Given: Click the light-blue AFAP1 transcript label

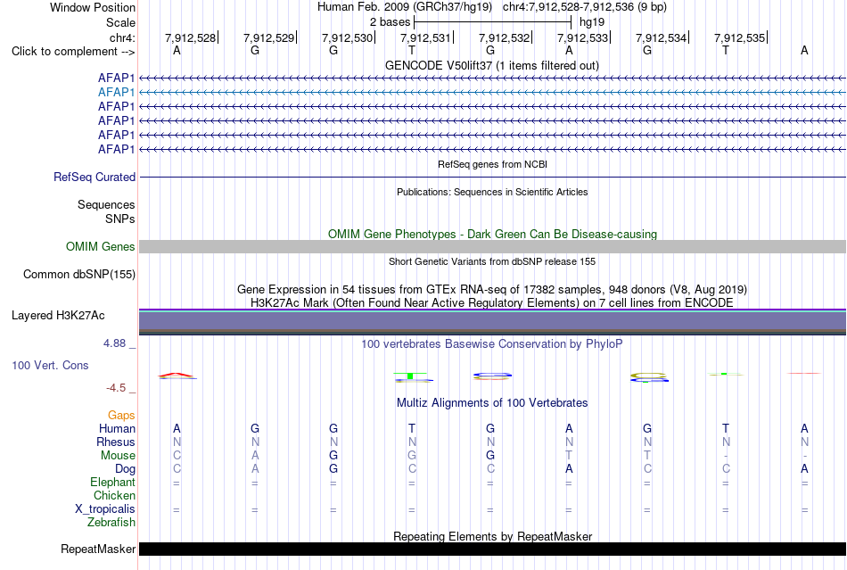Looking at the screenshot, I should tap(116, 93).
